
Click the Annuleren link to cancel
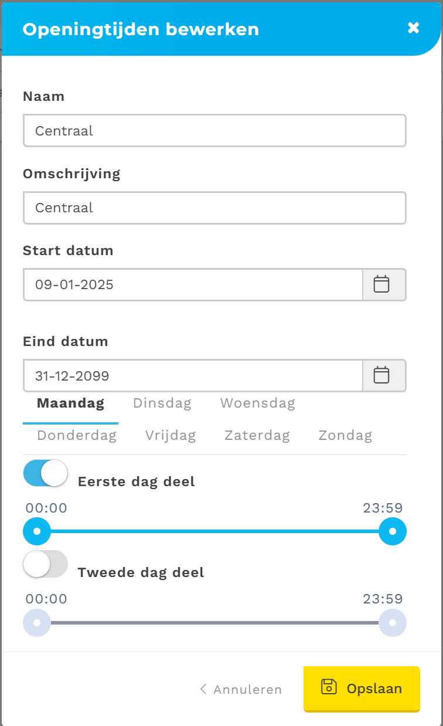point(241,690)
